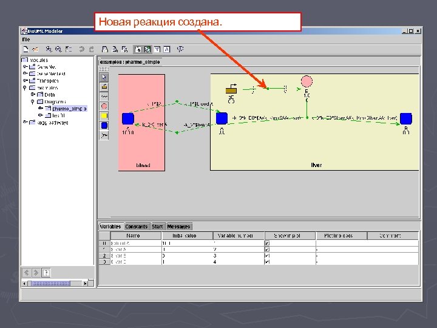Expand the Data folder handle
This screenshot has width=437, height=328.
[x=33, y=95]
